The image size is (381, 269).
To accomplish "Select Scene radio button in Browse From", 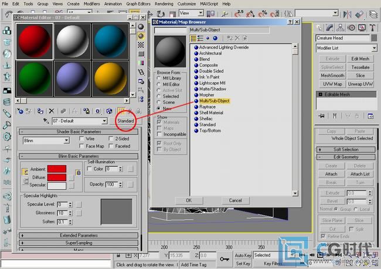I will click(159, 103).
